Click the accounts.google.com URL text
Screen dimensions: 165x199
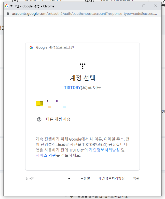point(85,14)
